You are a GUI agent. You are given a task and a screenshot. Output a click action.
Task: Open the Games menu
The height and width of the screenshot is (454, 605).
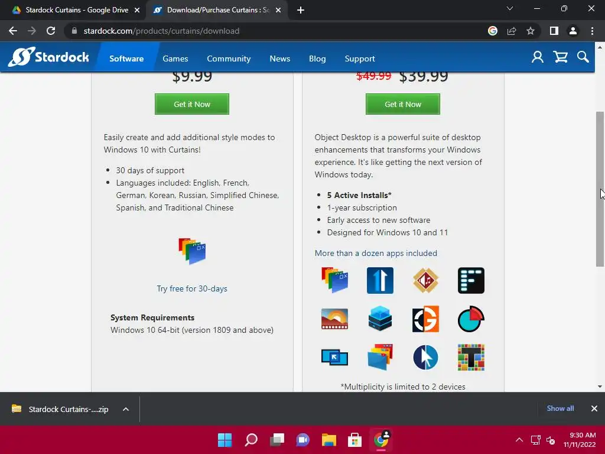tap(175, 59)
